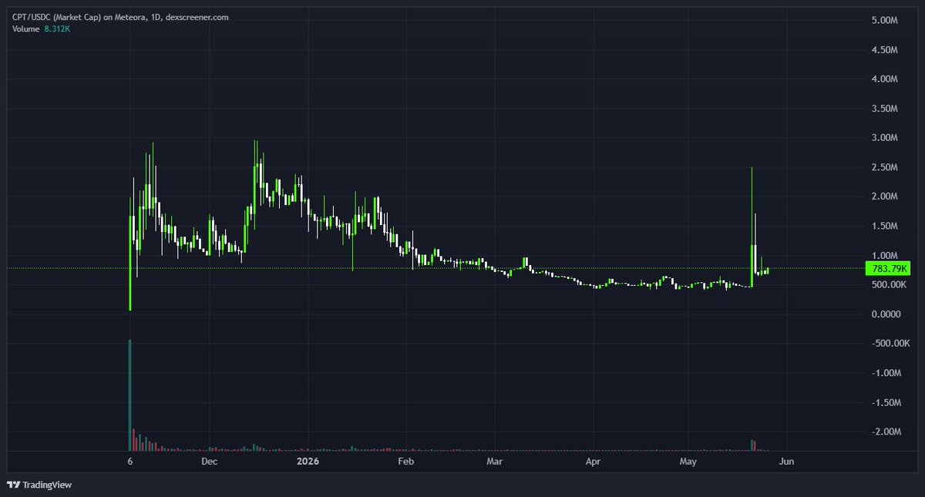This screenshot has width=925, height=497.
Task: Click the tallest volume bar at launch
Action: (130, 395)
